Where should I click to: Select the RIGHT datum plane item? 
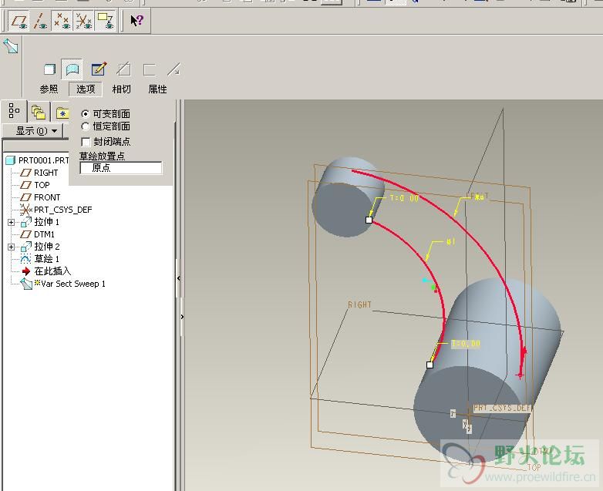point(39,173)
